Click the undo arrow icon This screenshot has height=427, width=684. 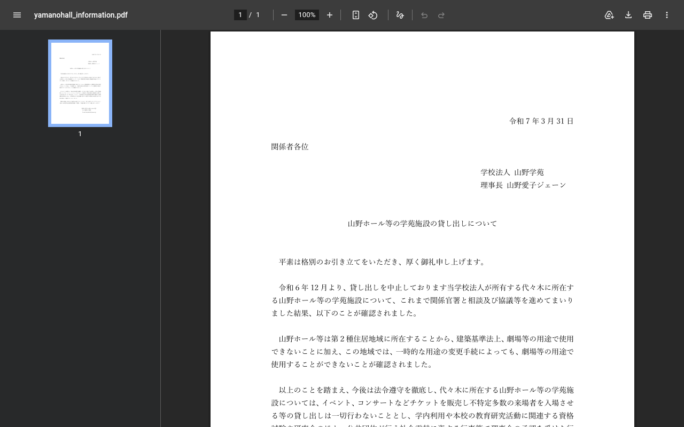tap(424, 15)
